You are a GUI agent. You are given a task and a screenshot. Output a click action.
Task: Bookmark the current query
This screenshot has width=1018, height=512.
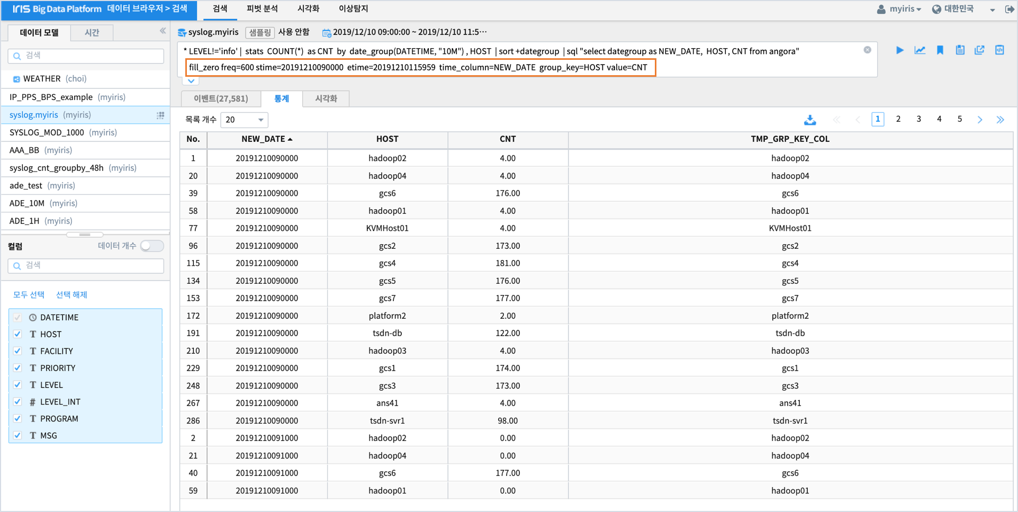[x=940, y=50]
